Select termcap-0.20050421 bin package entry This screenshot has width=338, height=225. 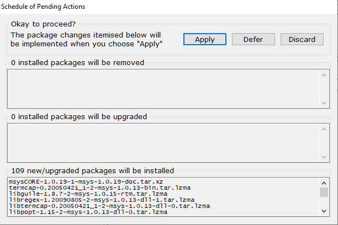99,187
